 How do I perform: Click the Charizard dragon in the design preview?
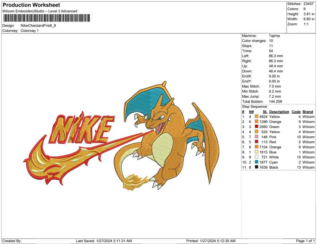(167, 135)
